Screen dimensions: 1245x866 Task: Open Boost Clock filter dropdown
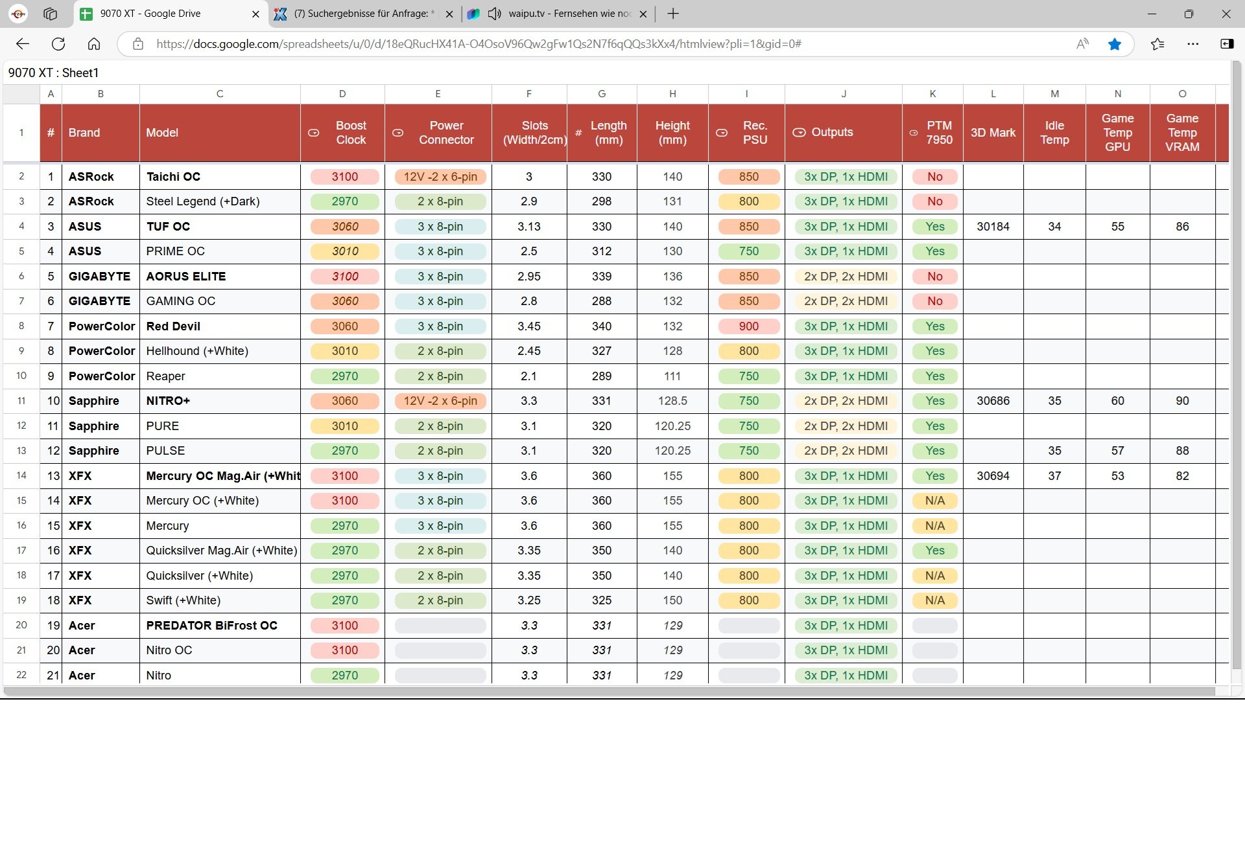click(314, 133)
